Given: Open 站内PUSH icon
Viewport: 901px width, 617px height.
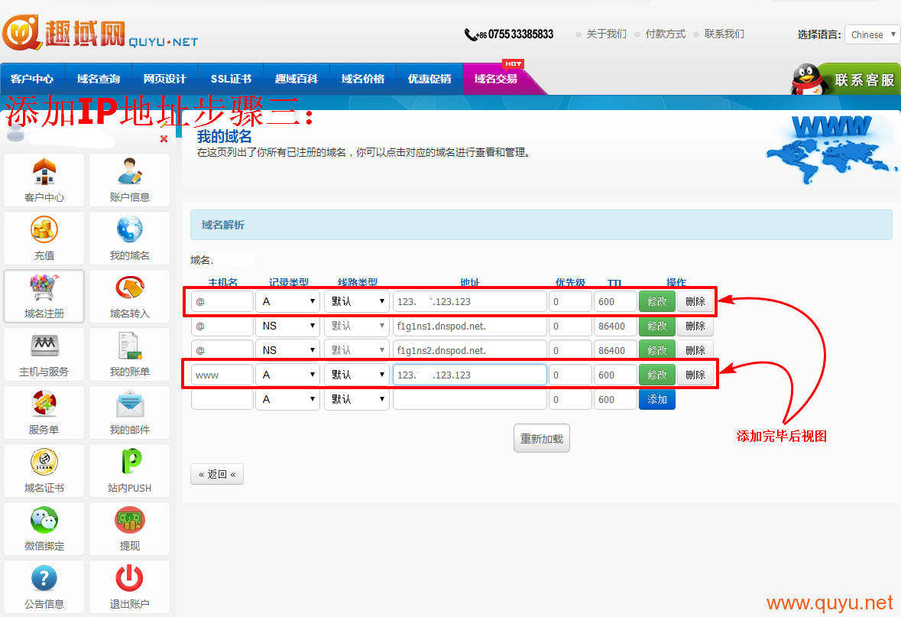Looking at the screenshot, I should [131, 462].
